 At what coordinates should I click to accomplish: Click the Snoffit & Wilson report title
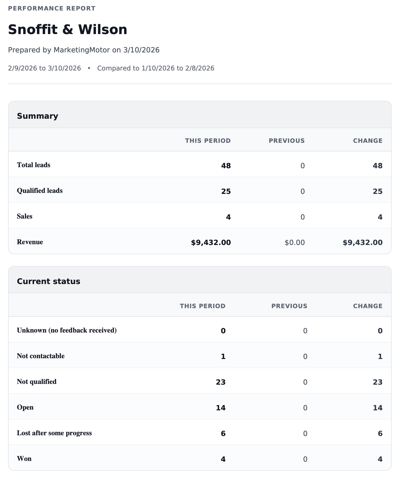pyautogui.click(x=68, y=29)
